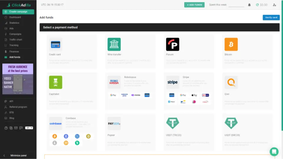The width and height of the screenshot is (283, 159).
Task: Select the USDT (ERC20) Tether icon
Action: (231, 123)
